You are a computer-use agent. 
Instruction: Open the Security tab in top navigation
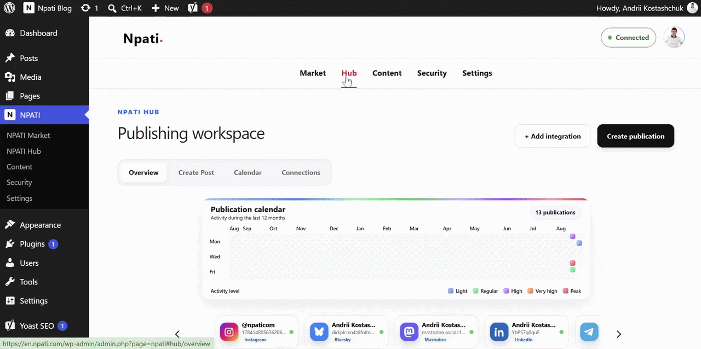432,73
